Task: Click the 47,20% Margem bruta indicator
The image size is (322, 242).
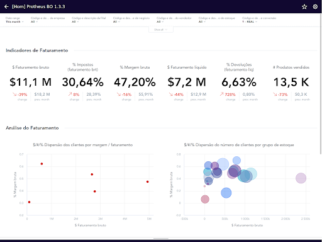Action: click(x=135, y=82)
